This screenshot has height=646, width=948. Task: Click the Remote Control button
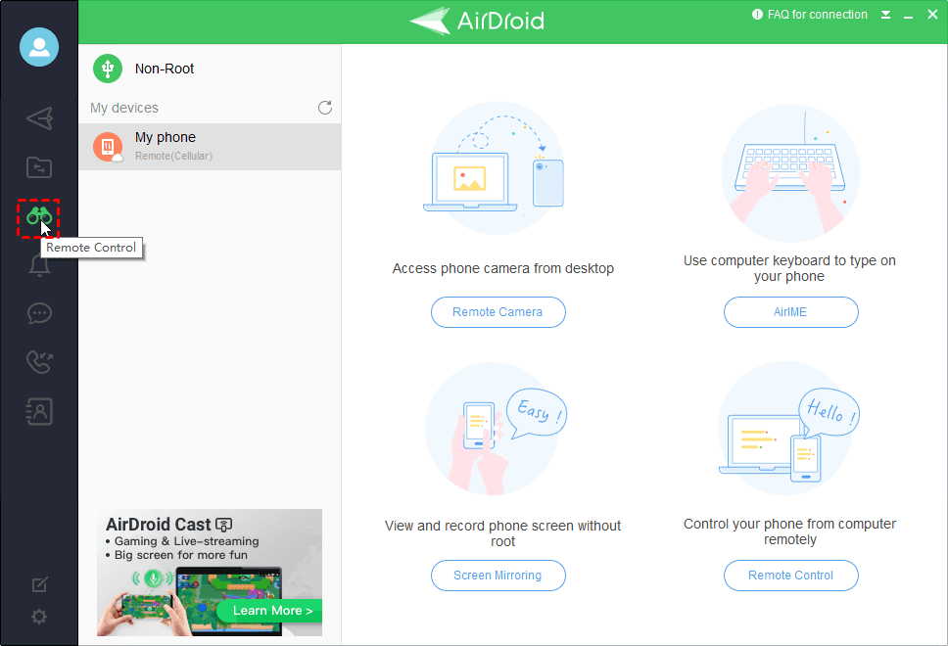790,576
